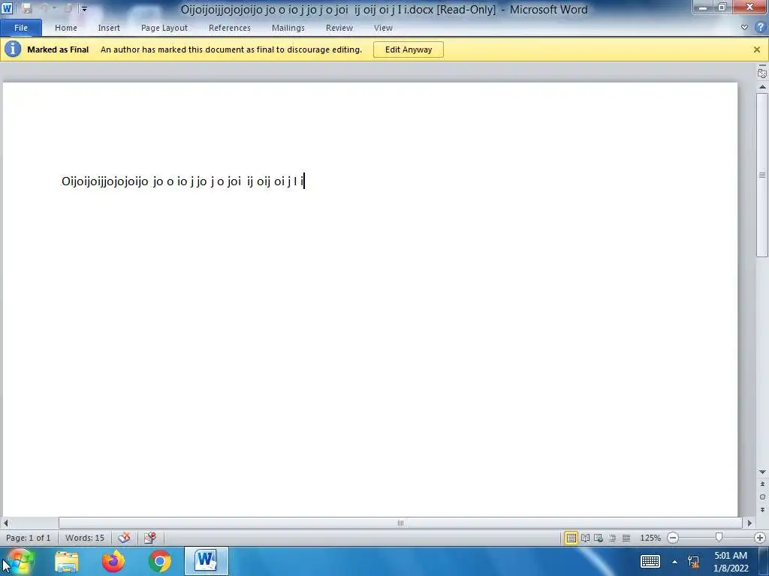Click the Previous Page browse arrow
The width and height of the screenshot is (769, 576).
762,484
